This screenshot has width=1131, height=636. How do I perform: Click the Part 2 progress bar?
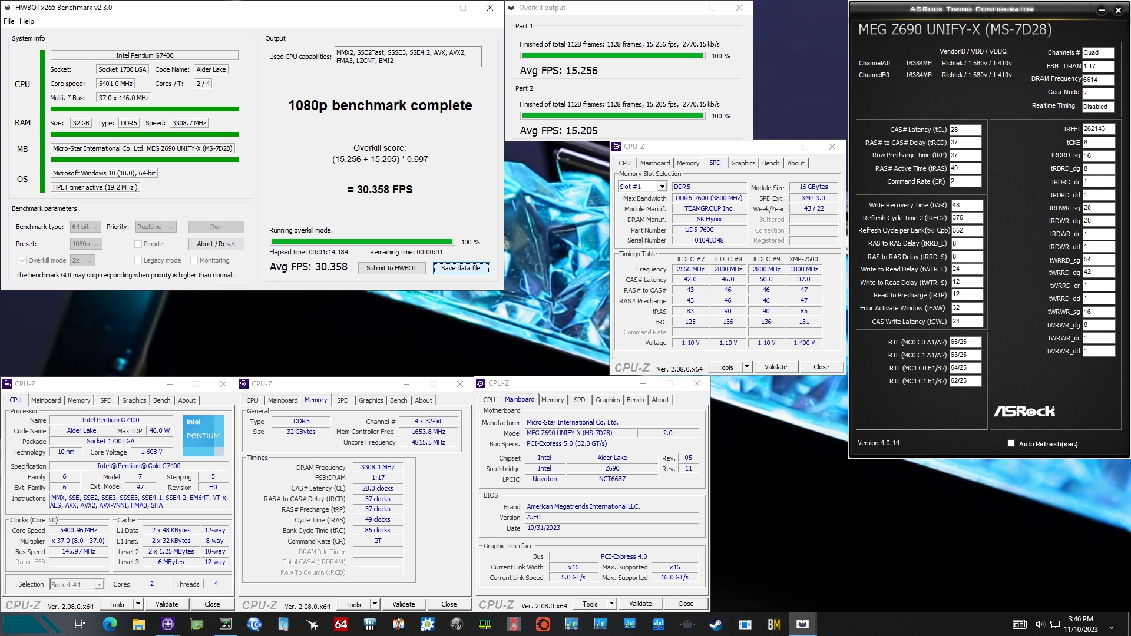point(612,116)
